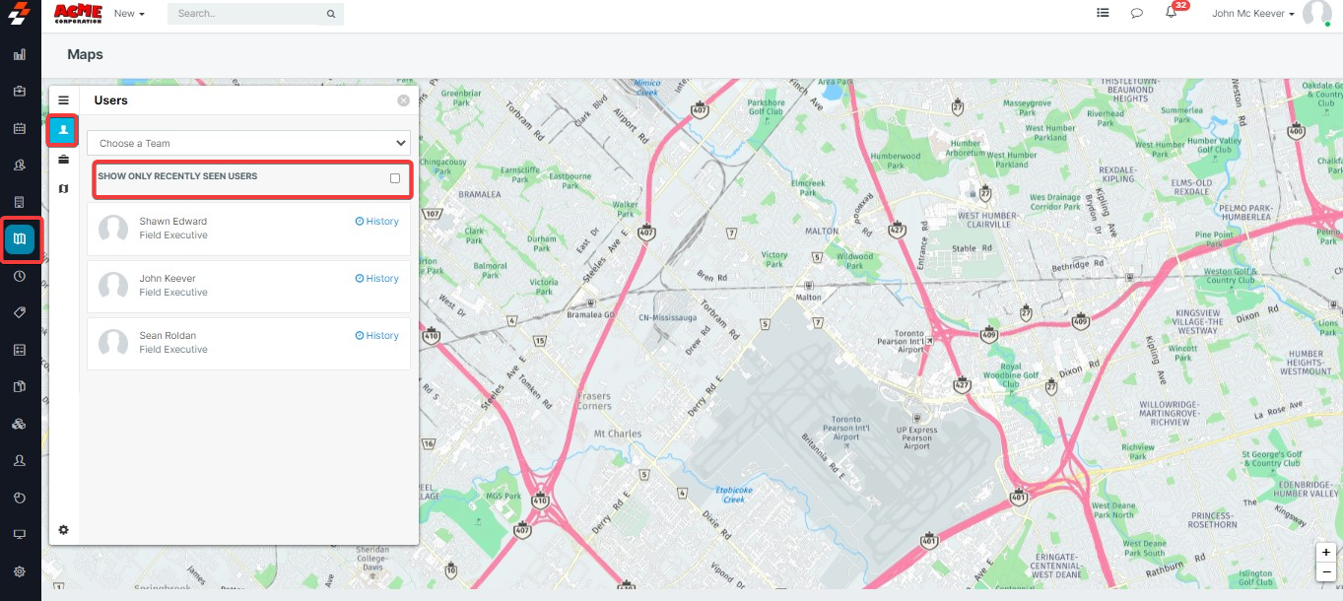Screen dimensions: 1343x601
Task: Select the briefcase Jobs tab in map panel
Action: 63,160
